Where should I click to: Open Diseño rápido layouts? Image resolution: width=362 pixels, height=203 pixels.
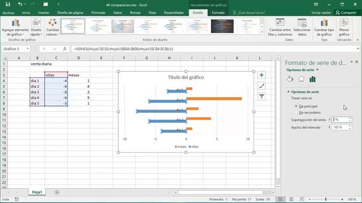pos(36,28)
